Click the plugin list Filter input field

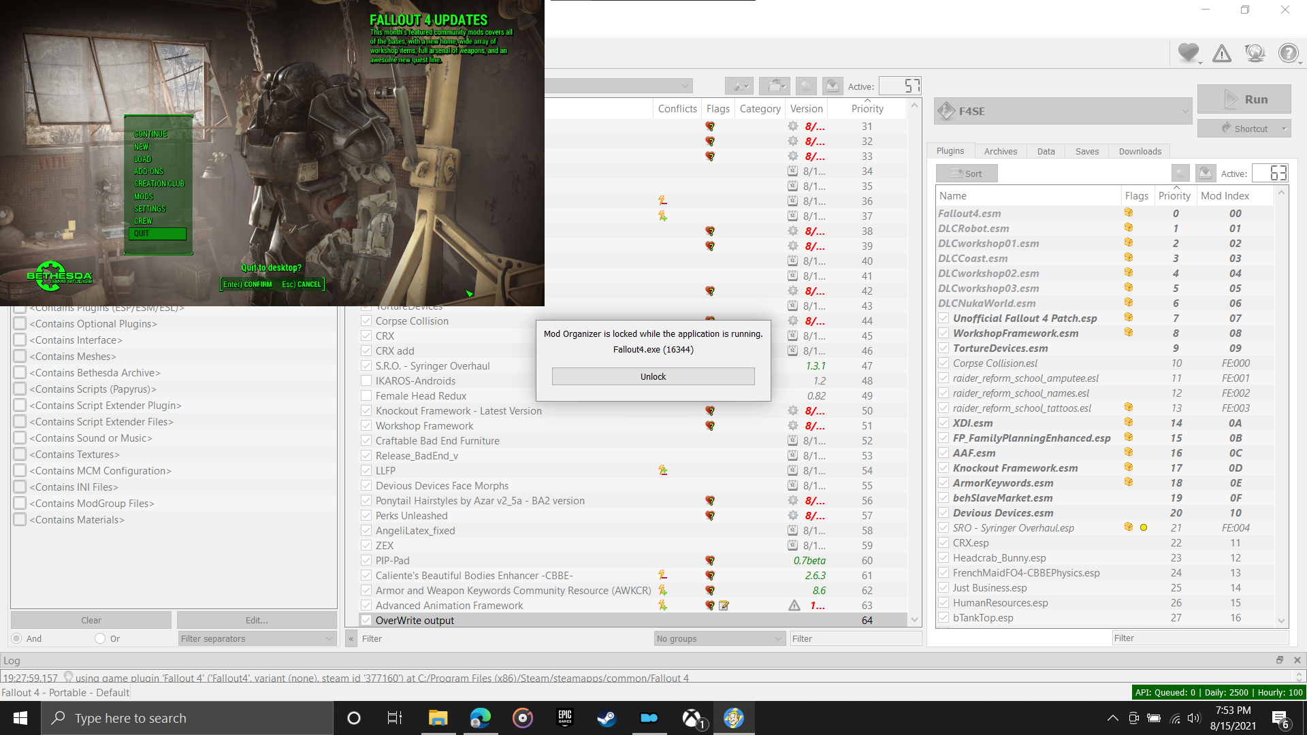click(x=1200, y=638)
